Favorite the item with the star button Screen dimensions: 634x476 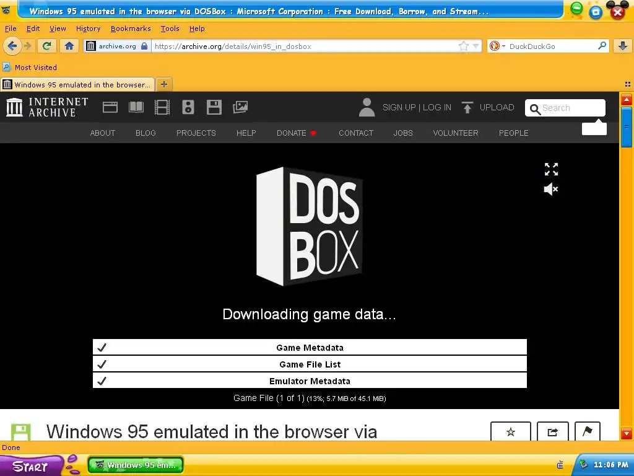point(511,431)
